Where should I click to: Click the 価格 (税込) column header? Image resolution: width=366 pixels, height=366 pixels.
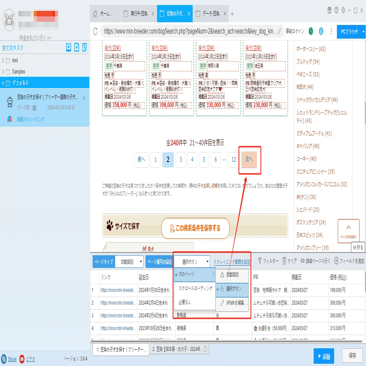tap(338, 277)
